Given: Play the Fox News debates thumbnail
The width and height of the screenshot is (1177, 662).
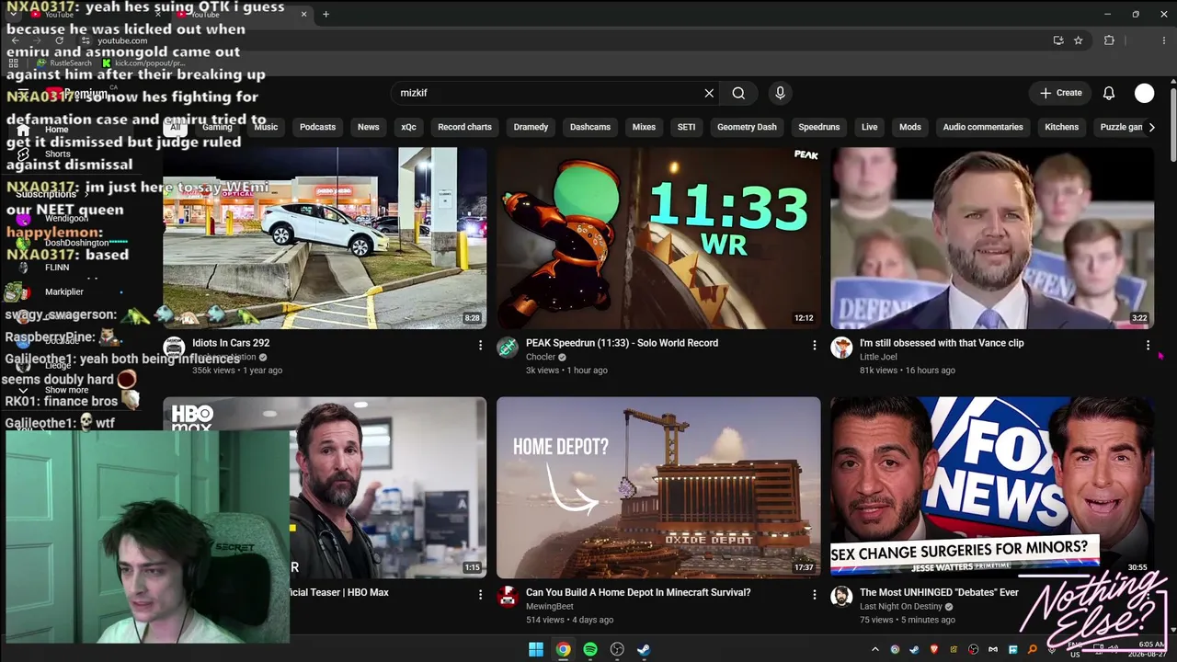Looking at the screenshot, I should click(x=992, y=487).
